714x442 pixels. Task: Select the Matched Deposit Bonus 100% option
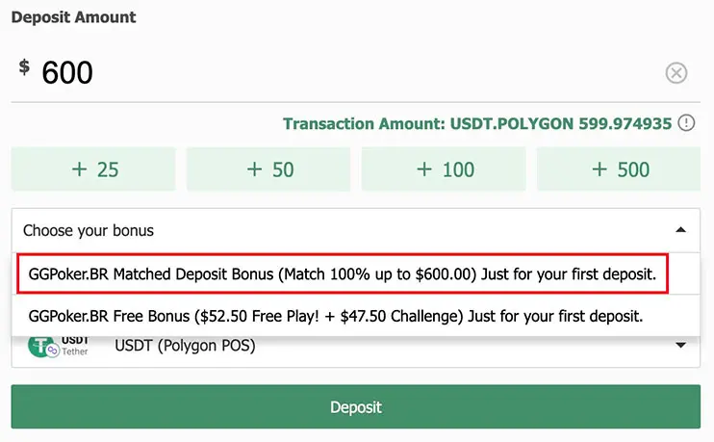[x=343, y=274]
